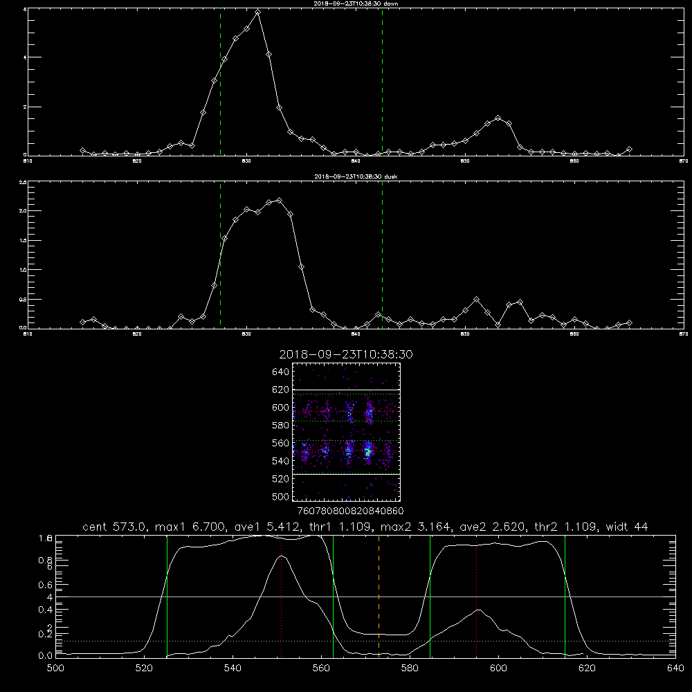Click the green boundary line near 563
The height and width of the screenshot is (692, 692).
click(x=334, y=597)
